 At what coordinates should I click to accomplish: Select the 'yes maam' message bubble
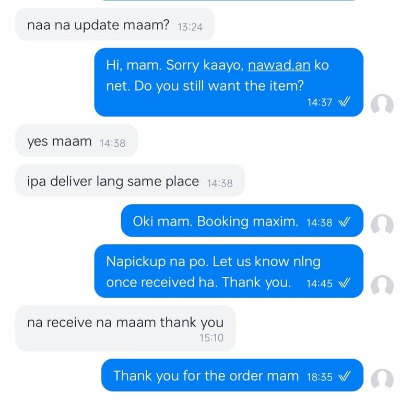coord(76,140)
